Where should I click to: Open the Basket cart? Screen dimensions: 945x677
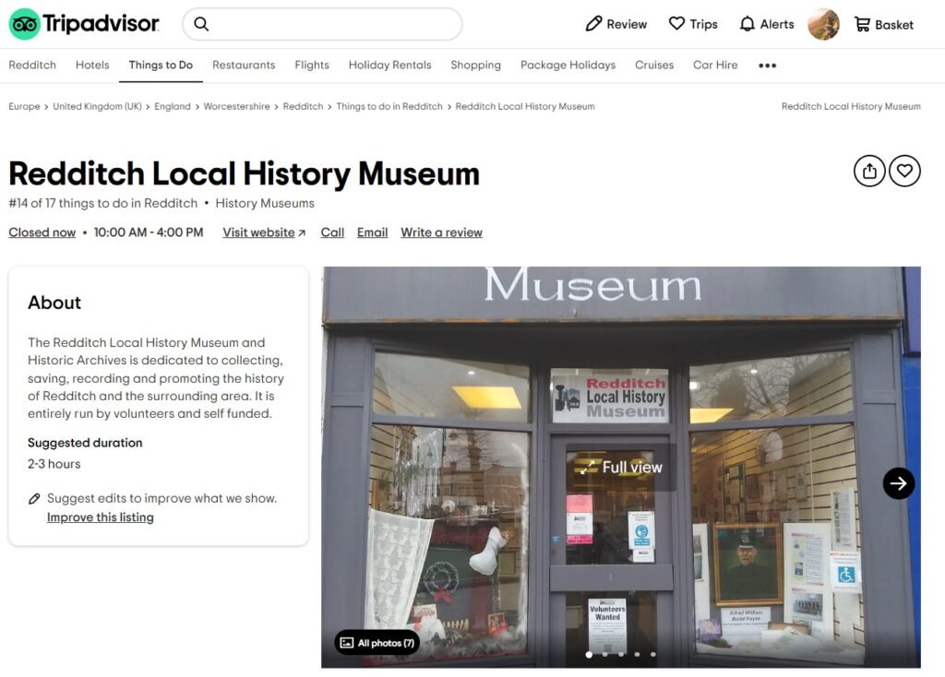tap(883, 25)
